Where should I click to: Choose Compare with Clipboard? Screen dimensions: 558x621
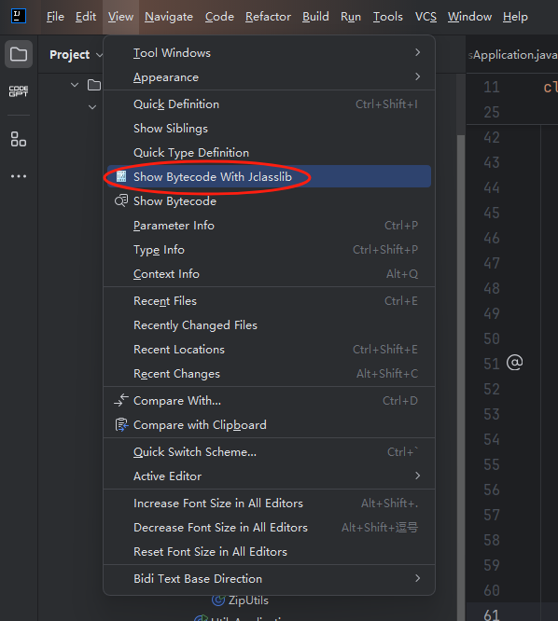269,424
